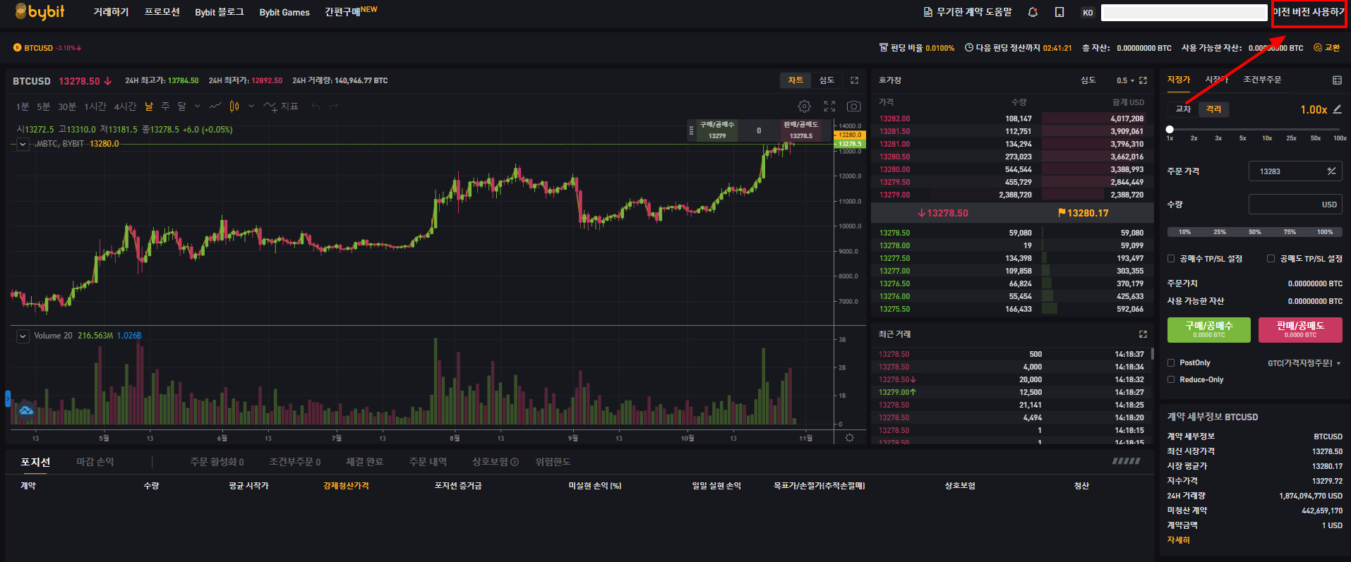Switch to the 조건부주문 order tab
Viewport: 1351px width, 562px height.
point(1262,80)
